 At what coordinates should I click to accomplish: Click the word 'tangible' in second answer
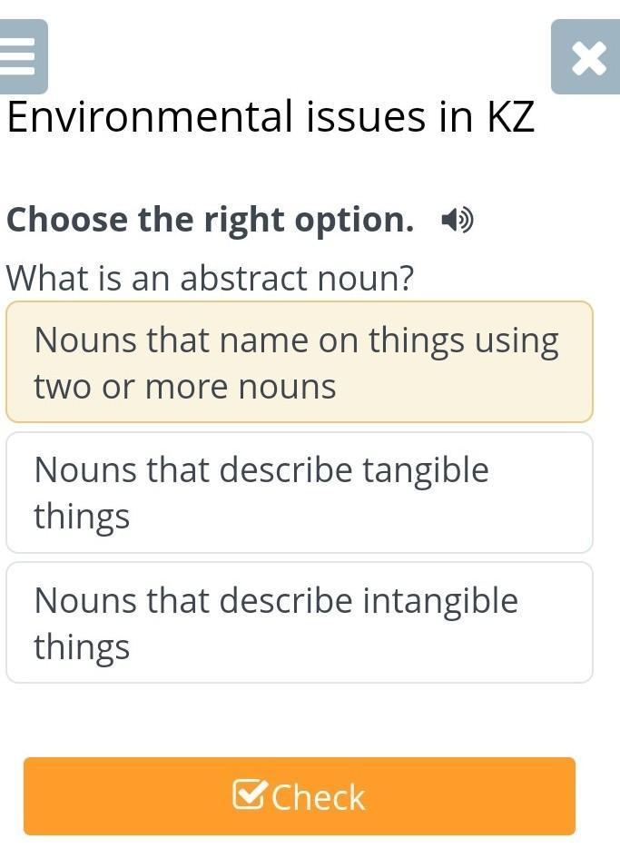(x=425, y=470)
